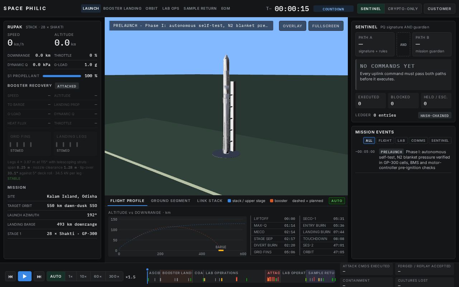The image size is (459, 287).
Task: Start playback with the play button
Action: pyautogui.click(x=25, y=276)
